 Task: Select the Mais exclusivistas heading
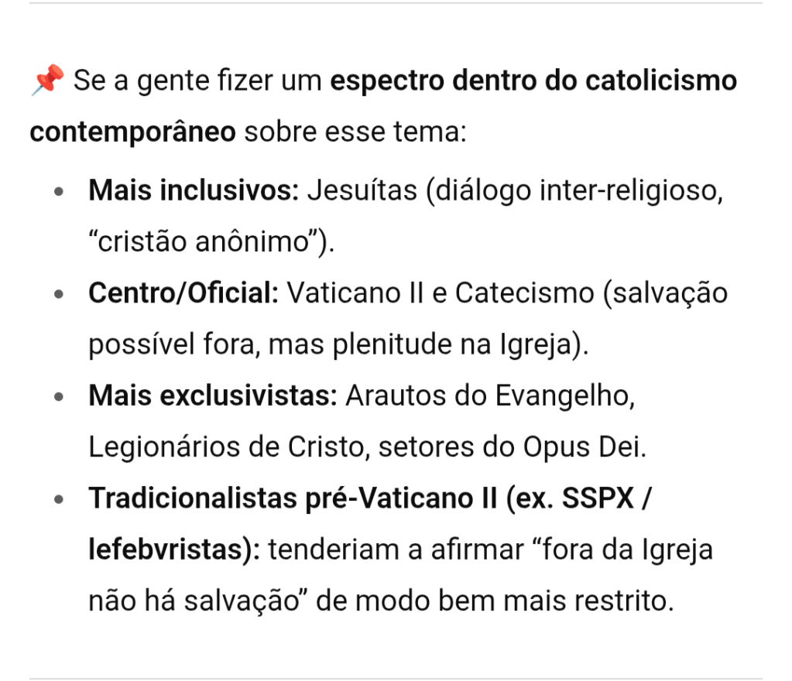[x=213, y=395]
